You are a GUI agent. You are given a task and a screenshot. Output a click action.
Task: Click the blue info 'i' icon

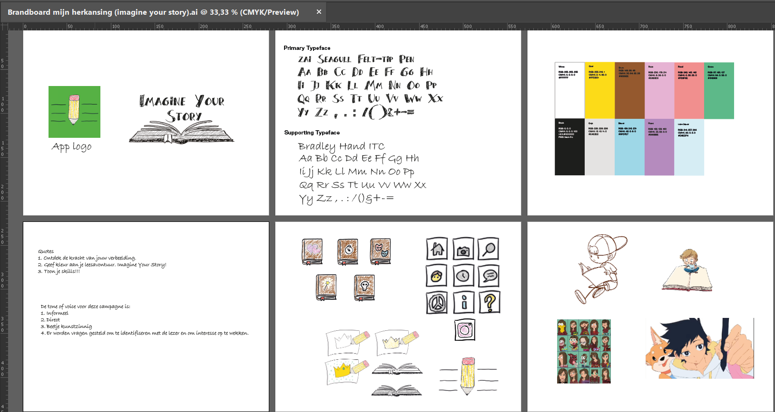coord(464,302)
